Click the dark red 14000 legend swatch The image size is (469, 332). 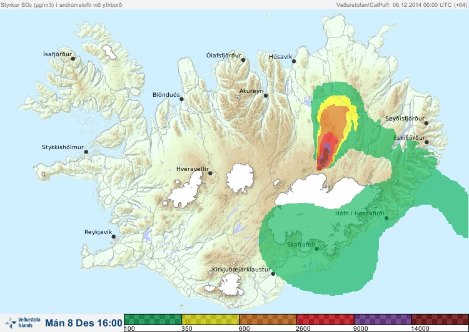tap(440, 320)
